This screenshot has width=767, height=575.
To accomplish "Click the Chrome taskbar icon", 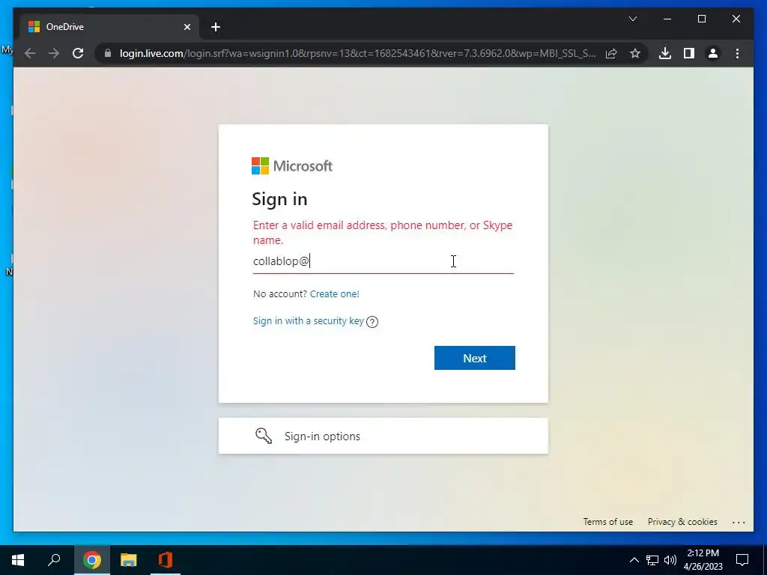I will [x=92, y=560].
